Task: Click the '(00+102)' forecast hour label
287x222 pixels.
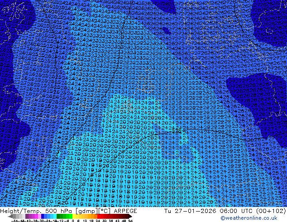Action: coord(271,211)
